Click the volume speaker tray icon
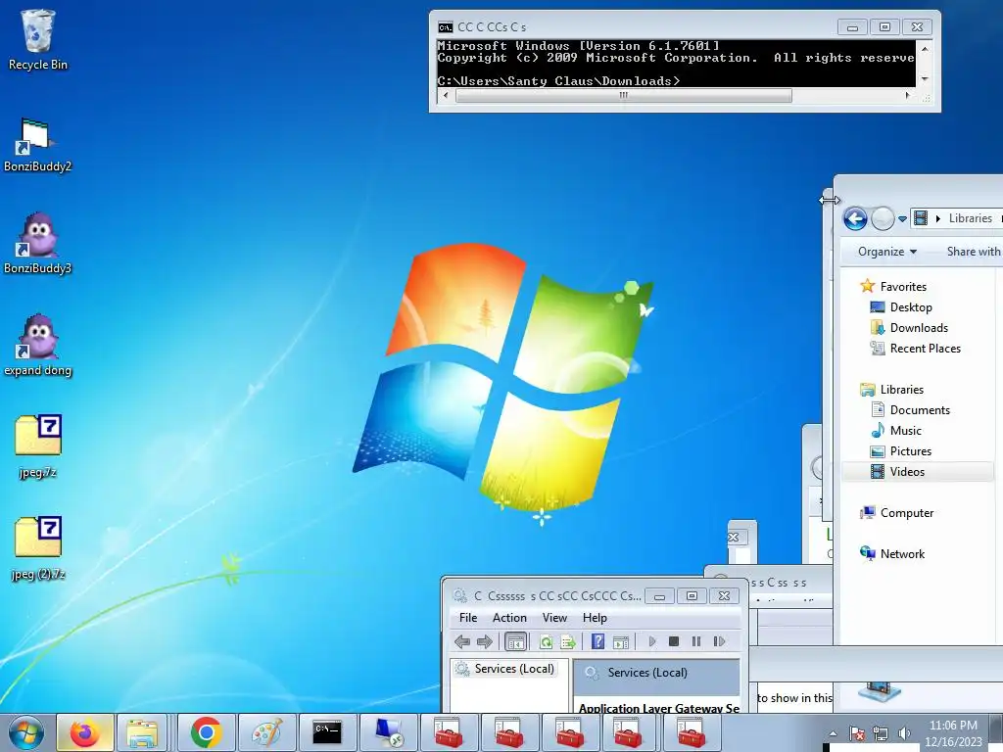 [904, 732]
